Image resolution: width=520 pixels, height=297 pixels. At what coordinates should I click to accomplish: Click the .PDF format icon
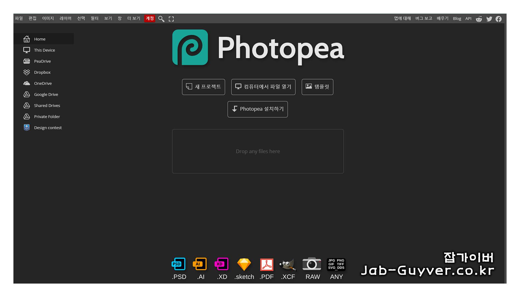tap(267, 264)
